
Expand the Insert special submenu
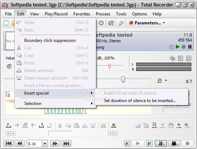[x=55, y=93]
